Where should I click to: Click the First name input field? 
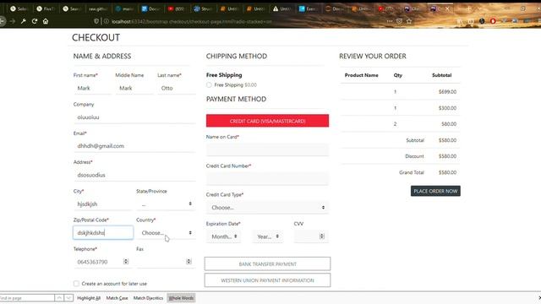pos(92,88)
